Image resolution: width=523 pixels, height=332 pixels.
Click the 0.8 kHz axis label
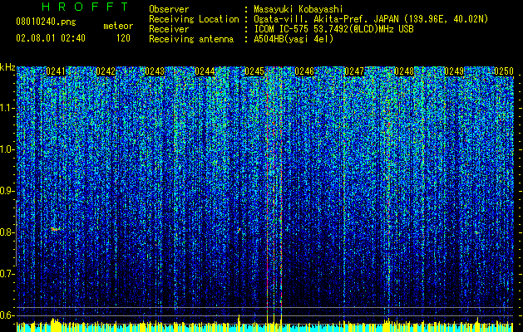(x=7, y=232)
